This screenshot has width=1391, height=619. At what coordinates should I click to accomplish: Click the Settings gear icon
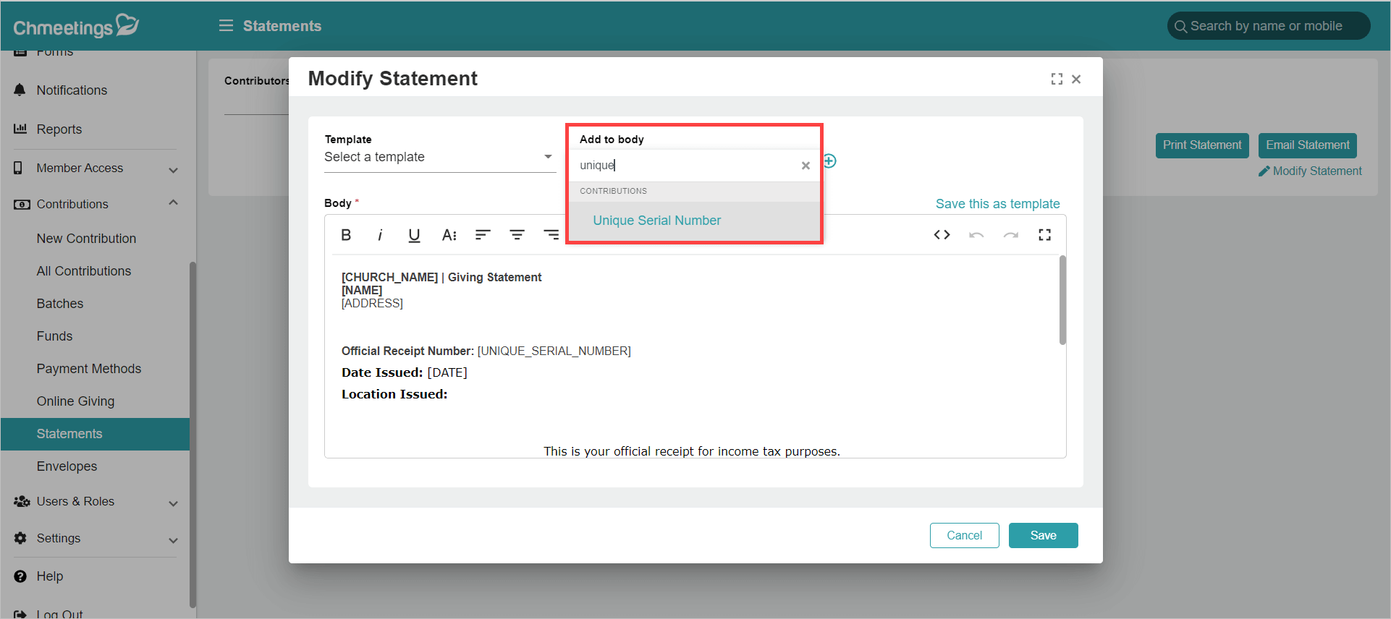(x=20, y=538)
